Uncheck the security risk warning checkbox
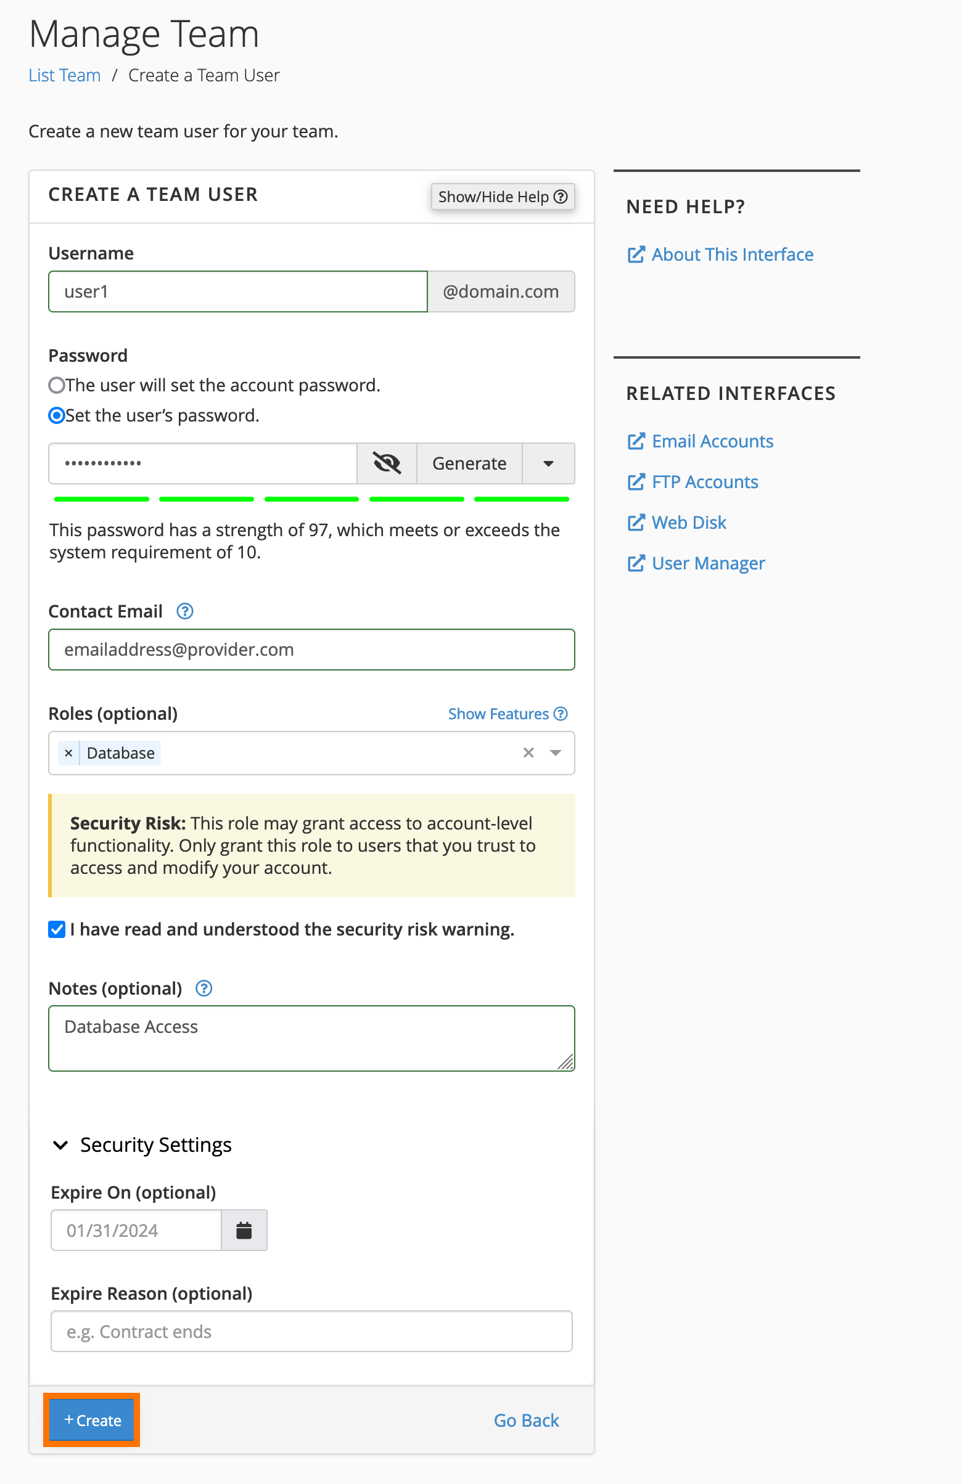 coord(57,929)
